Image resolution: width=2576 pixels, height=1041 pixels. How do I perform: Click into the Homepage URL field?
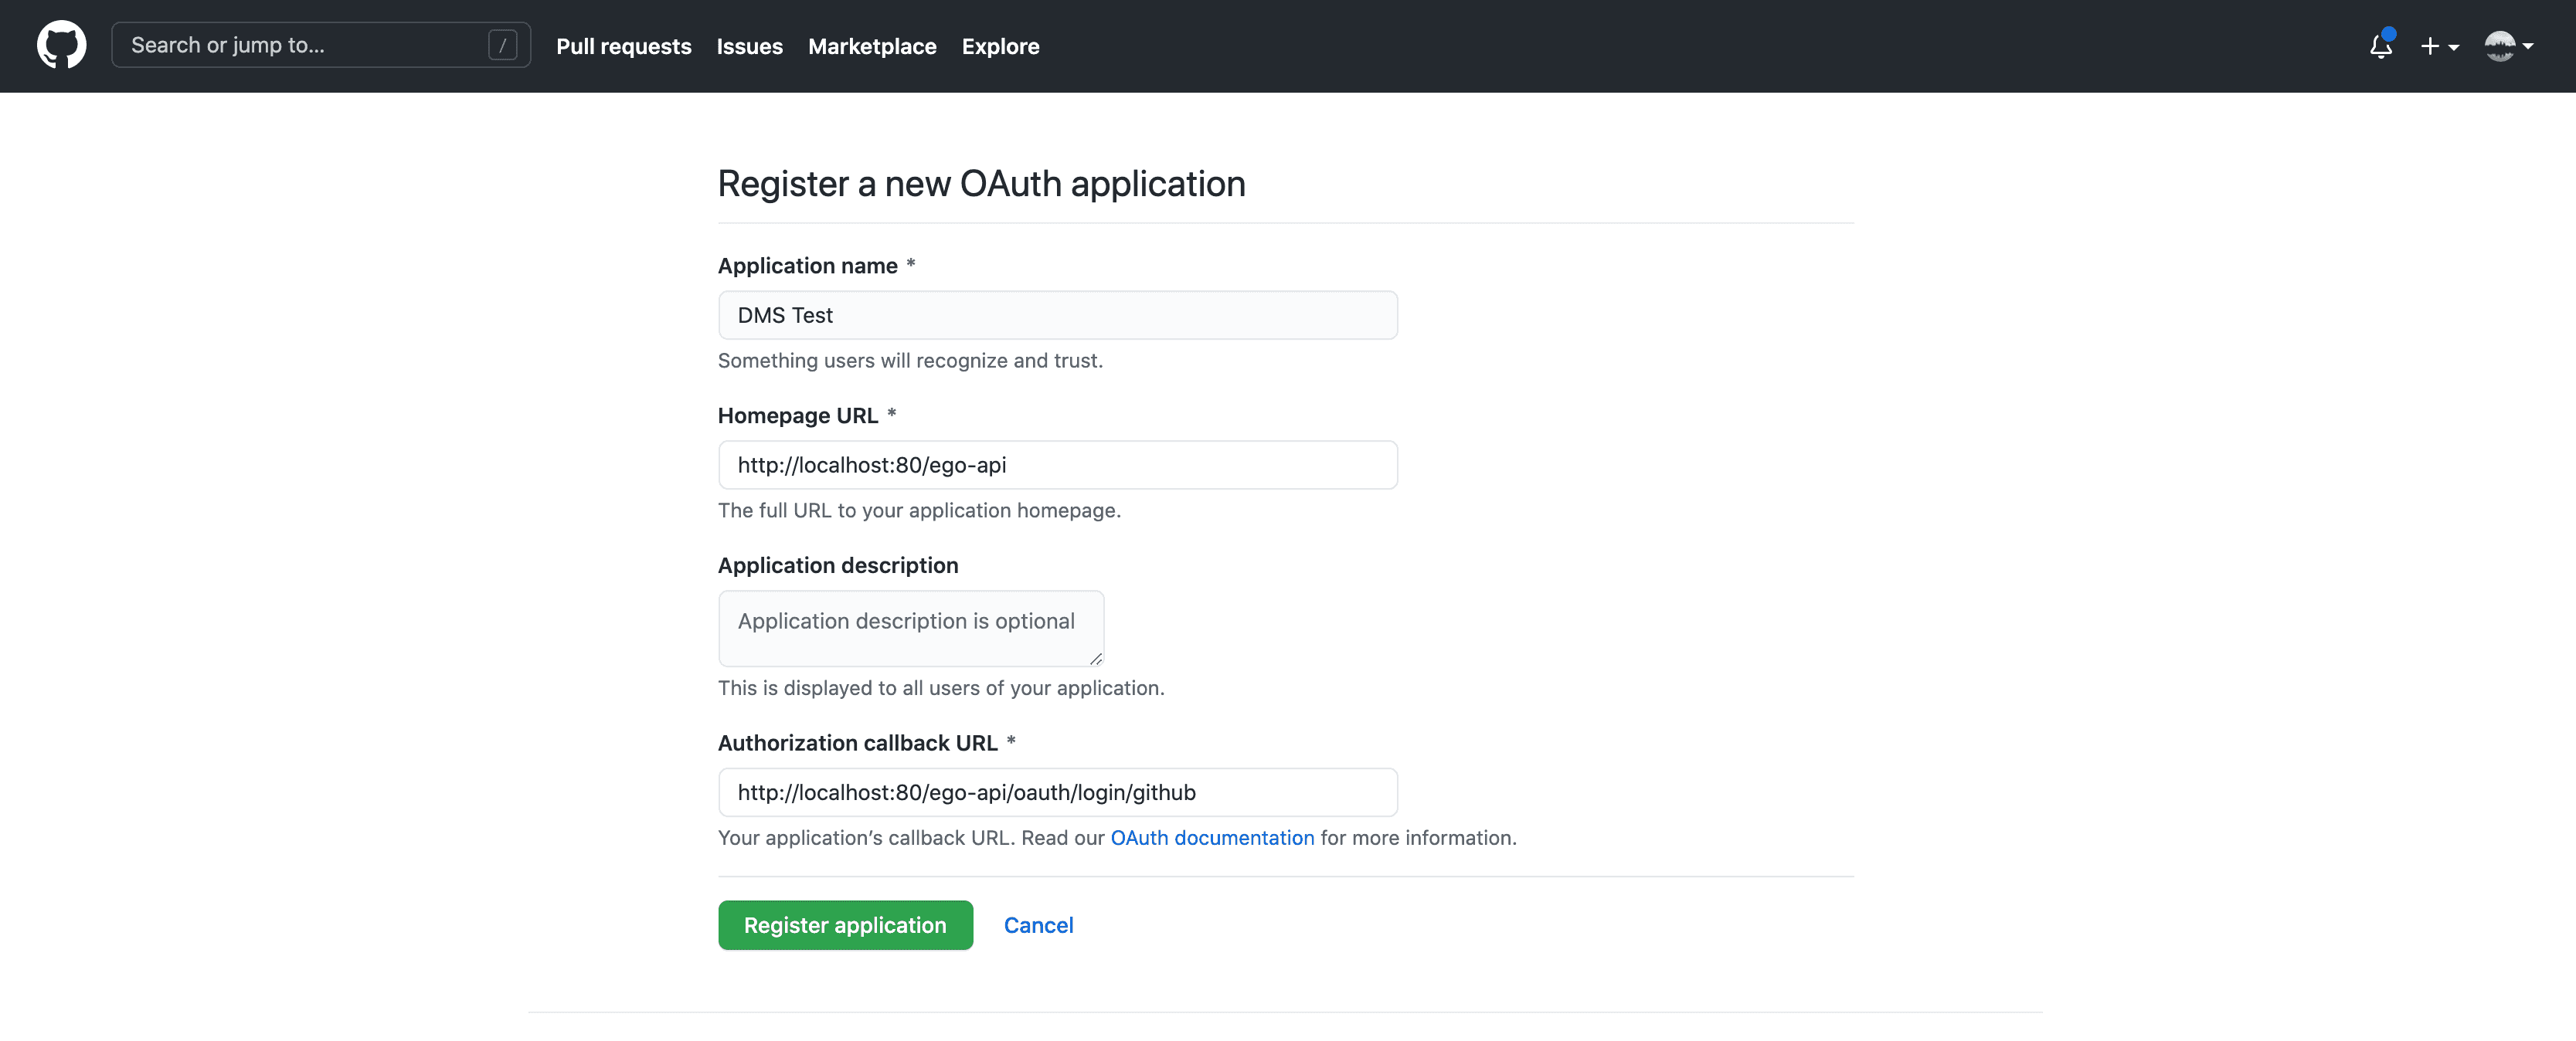[x=1058, y=466]
